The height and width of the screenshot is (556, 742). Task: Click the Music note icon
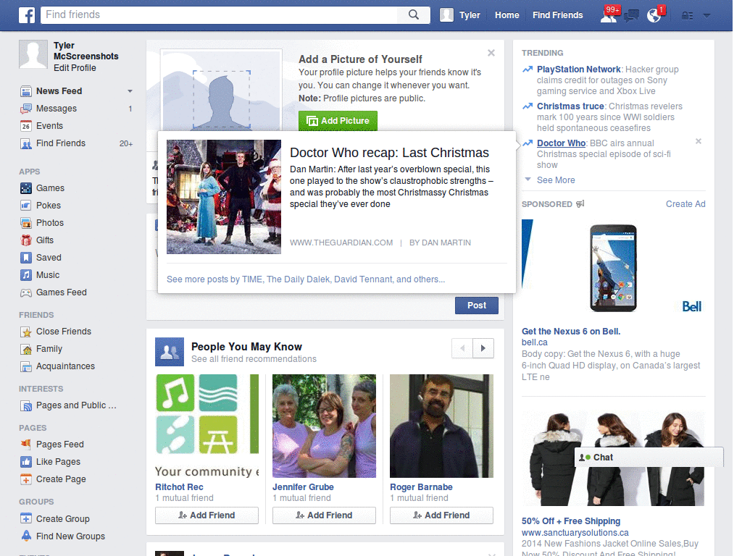(x=26, y=274)
